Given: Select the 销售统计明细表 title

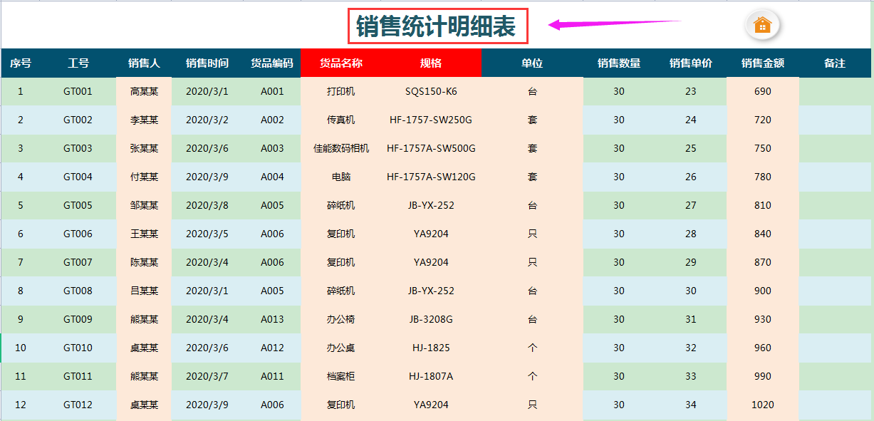Looking at the screenshot, I should pos(436,27).
